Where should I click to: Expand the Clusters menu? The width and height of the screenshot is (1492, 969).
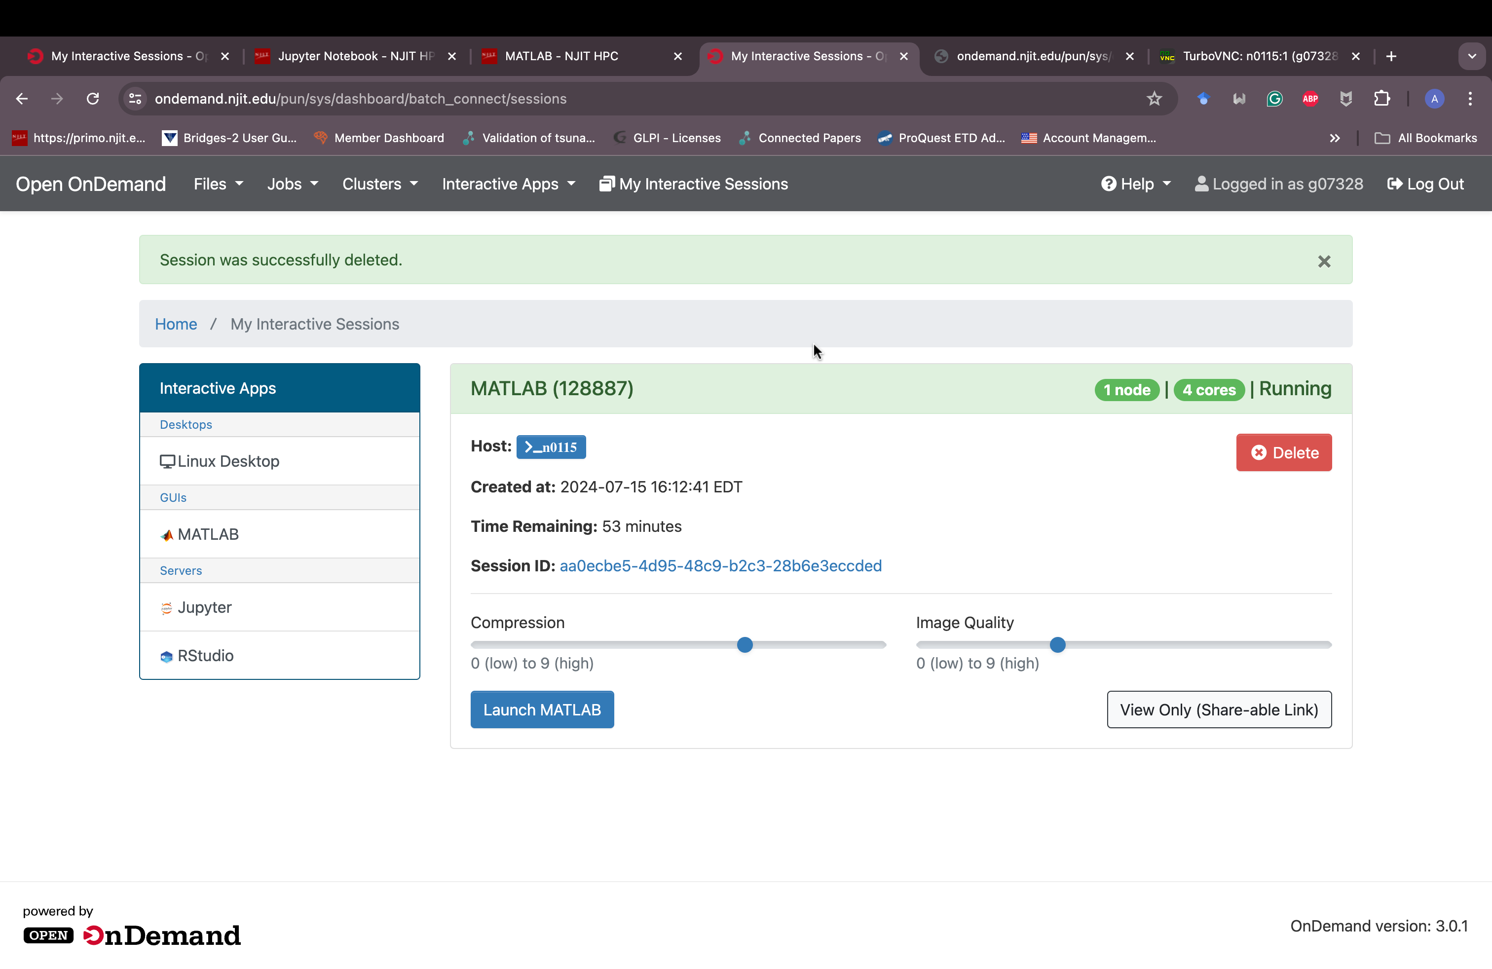380,184
